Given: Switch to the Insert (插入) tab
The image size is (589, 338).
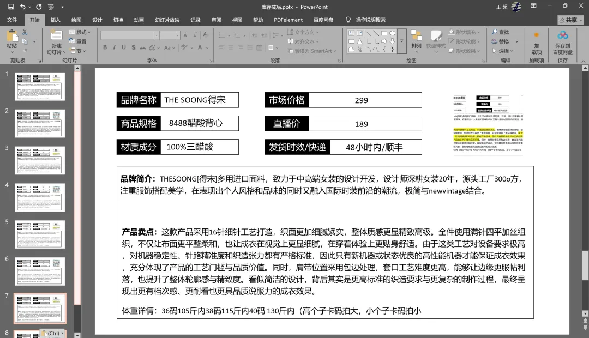Looking at the screenshot, I should pos(56,20).
